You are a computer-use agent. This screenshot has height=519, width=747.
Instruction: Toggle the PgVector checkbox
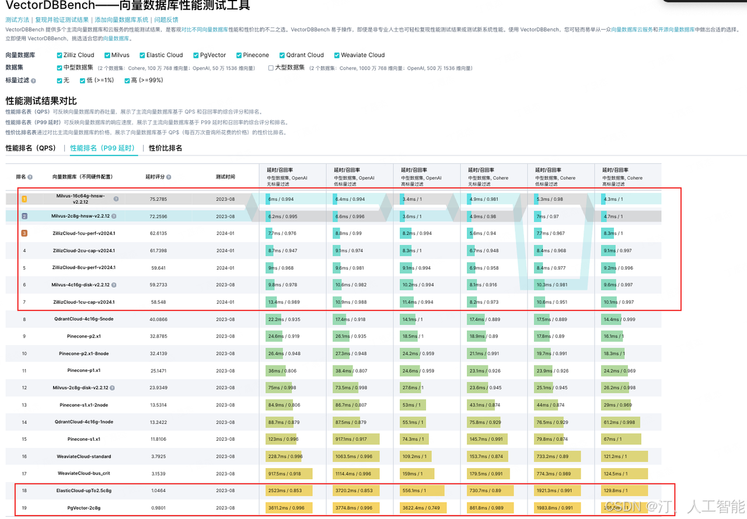click(196, 55)
